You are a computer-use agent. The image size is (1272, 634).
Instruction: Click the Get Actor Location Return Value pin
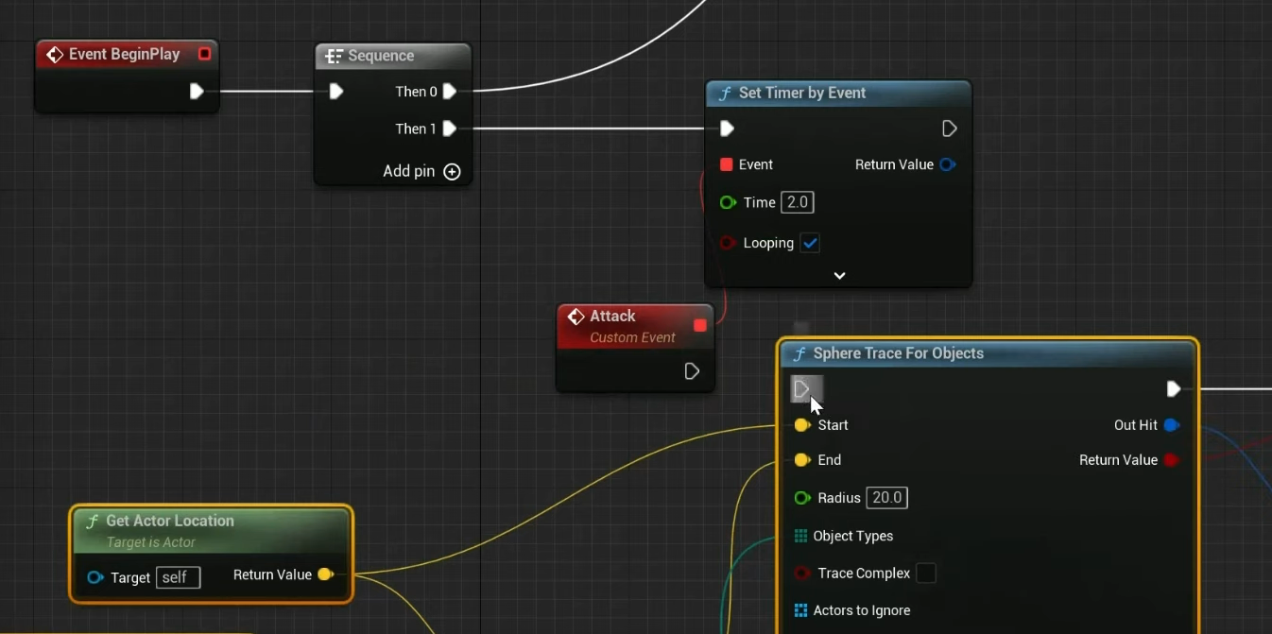325,574
